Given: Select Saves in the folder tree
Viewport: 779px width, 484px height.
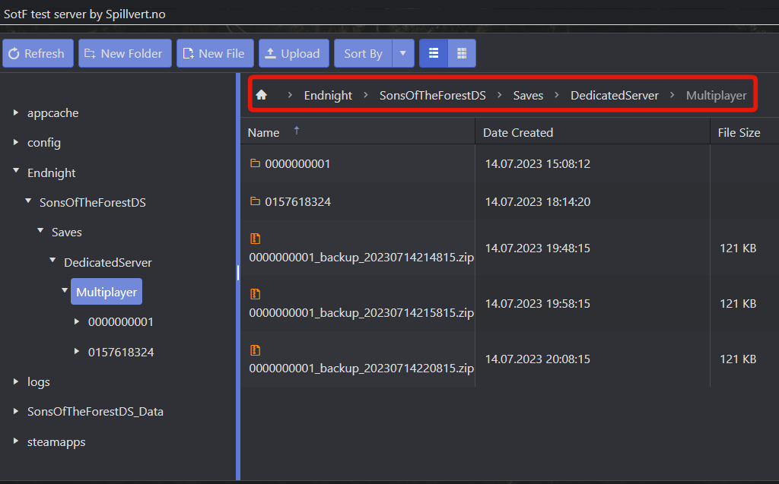Looking at the screenshot, I should tap(67, 233).
